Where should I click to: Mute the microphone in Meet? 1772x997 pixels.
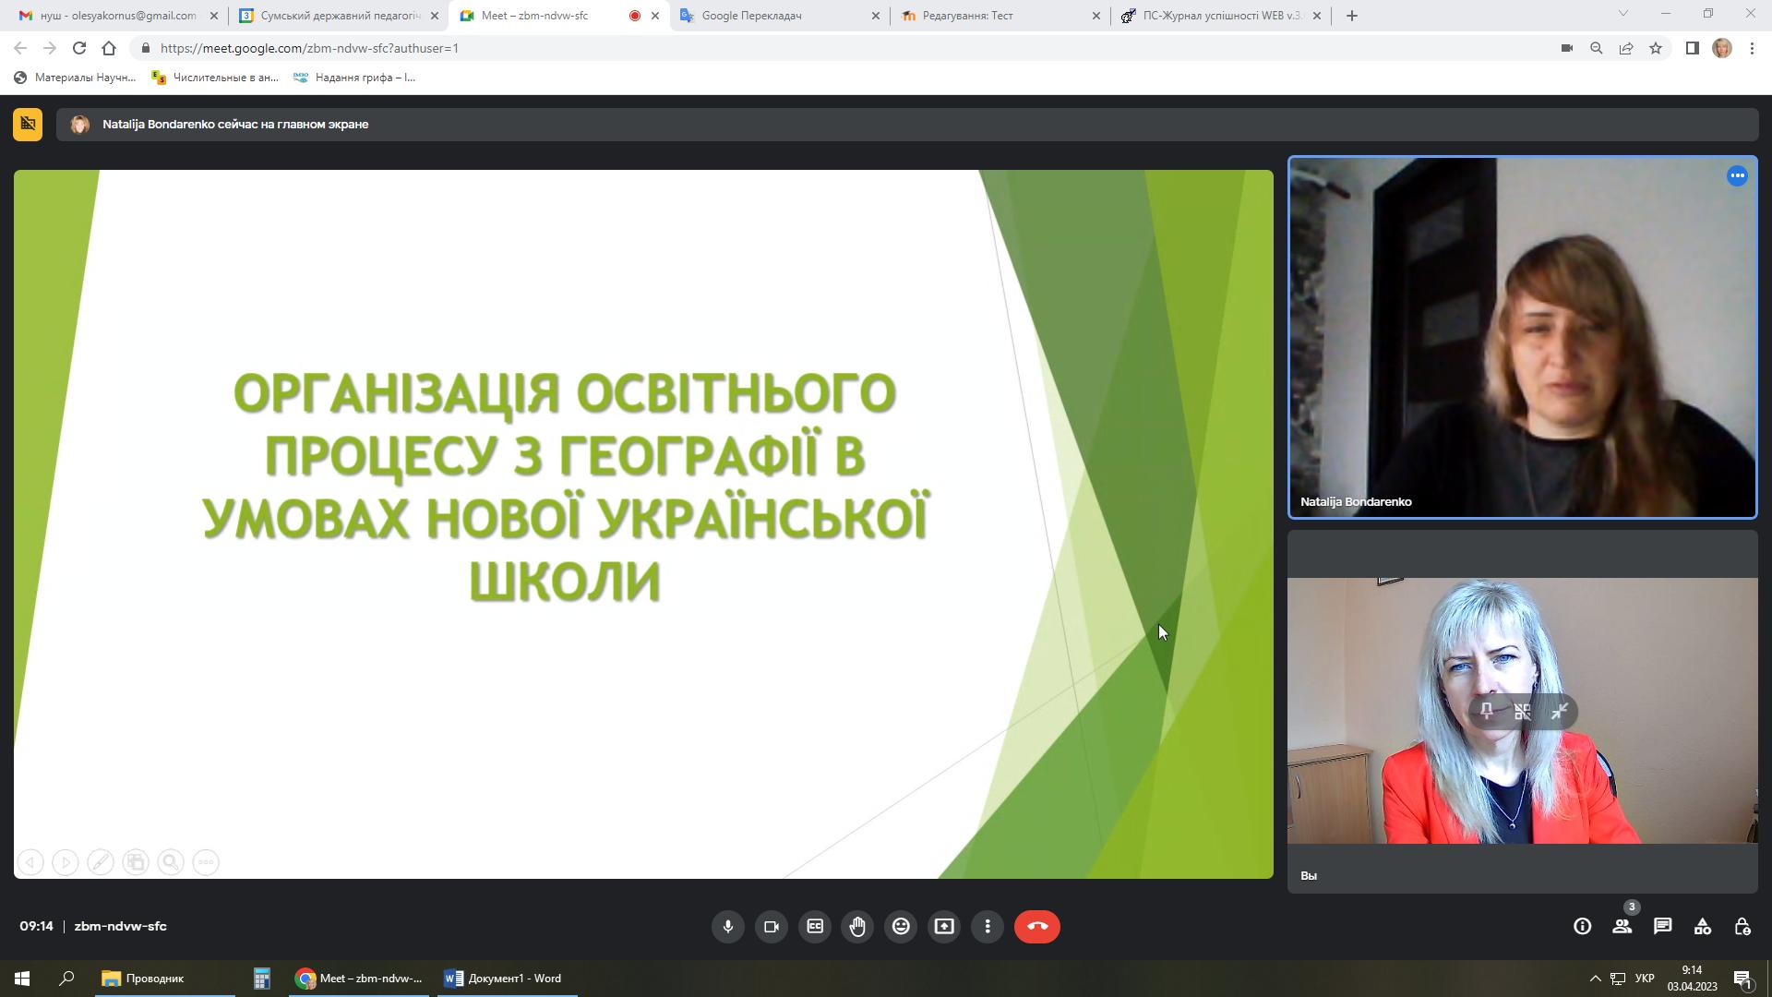(x=728, y=927)
